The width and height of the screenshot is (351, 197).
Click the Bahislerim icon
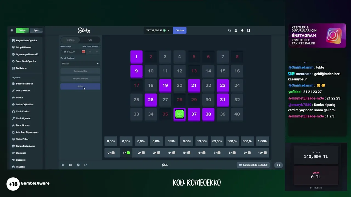tap(13, 68)
